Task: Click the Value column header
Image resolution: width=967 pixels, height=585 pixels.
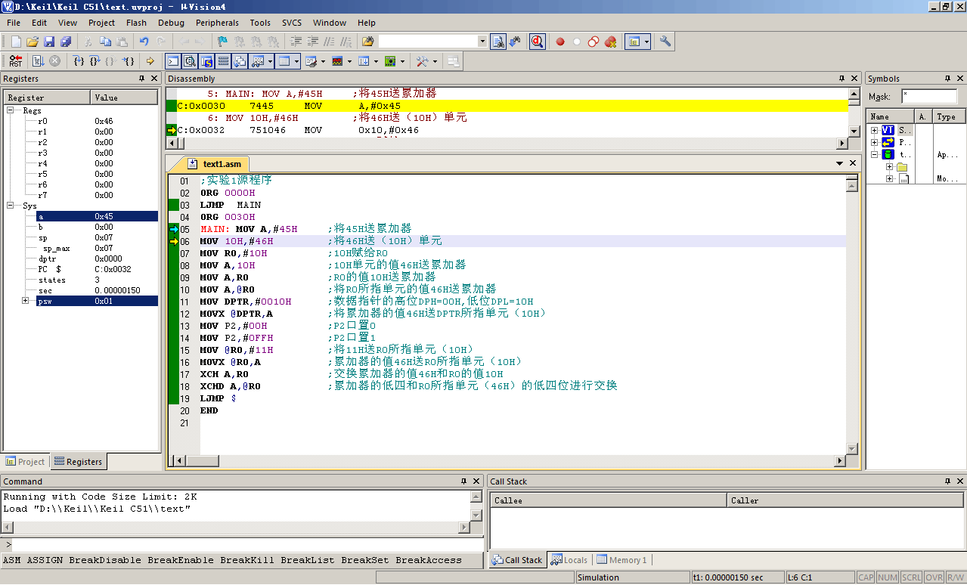Action: [x=125, y=97]
